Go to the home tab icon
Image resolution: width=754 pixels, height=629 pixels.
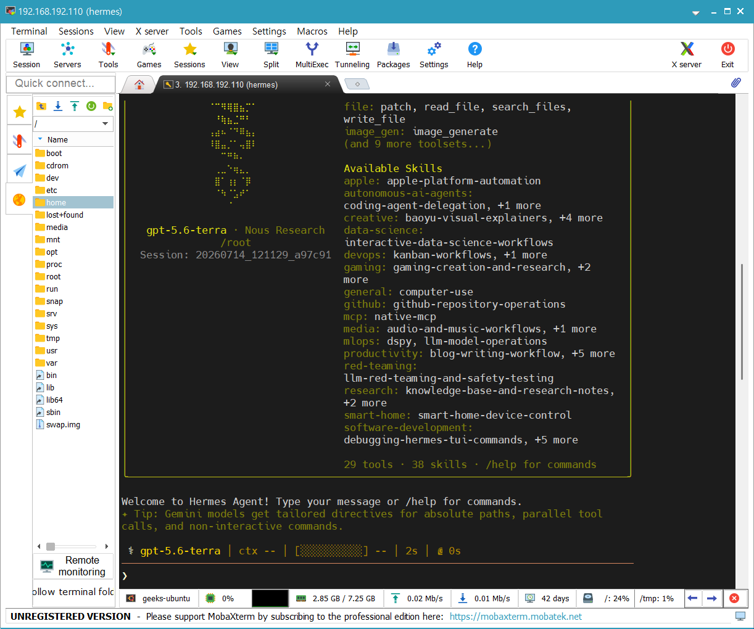[139, 84]
